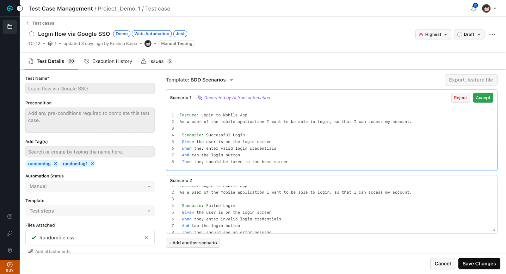506x274 pixels.
Task: Open the hexagon integrations icon in the sidebar
Action: pyautogui.click(x=10, y=250)
